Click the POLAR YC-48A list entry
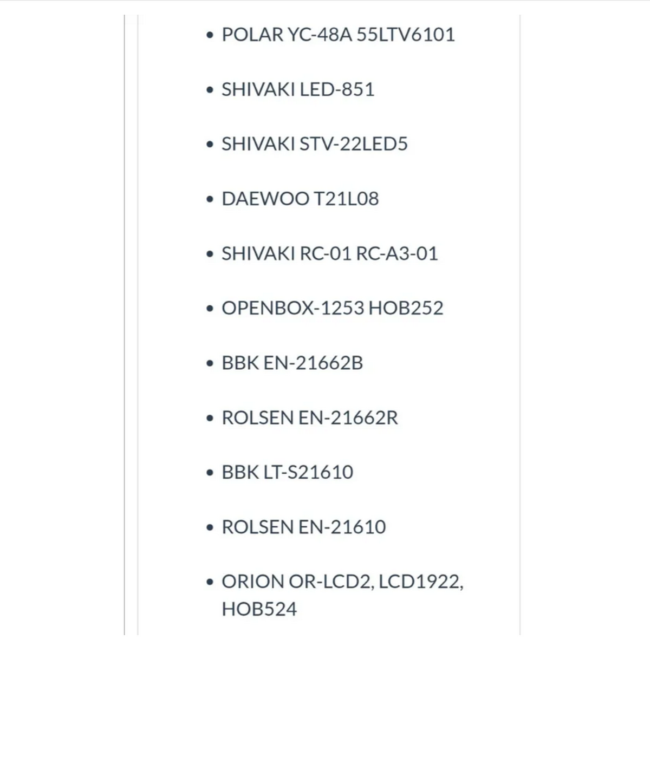Viewport: 650px width, 764px height. (x=287, y=35)
